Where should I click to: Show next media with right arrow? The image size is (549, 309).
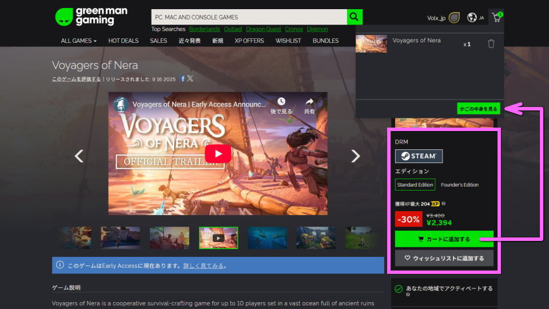[x=355, y=156]
